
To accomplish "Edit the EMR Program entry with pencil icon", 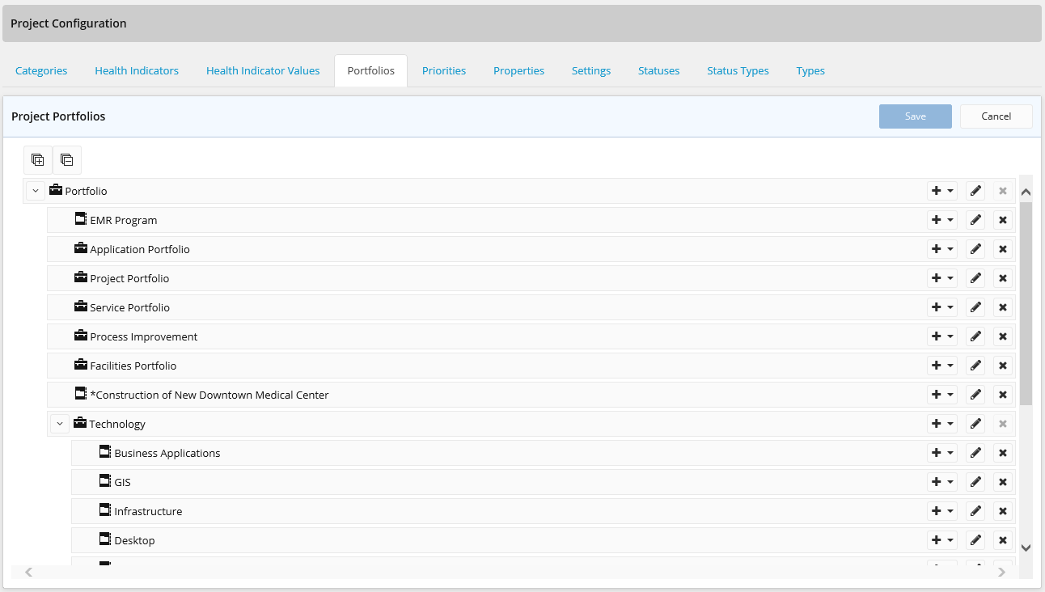I will click(975, 220).
